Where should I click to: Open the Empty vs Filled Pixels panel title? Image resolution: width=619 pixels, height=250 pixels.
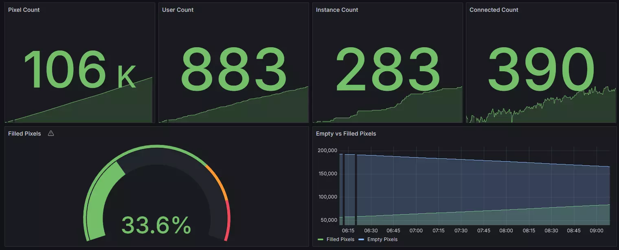tap(346, 134)
